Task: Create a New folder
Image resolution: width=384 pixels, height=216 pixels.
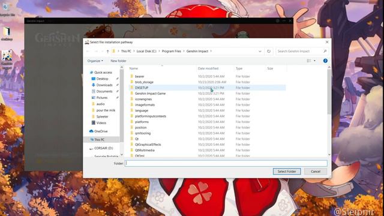Action: click(118, 61)
